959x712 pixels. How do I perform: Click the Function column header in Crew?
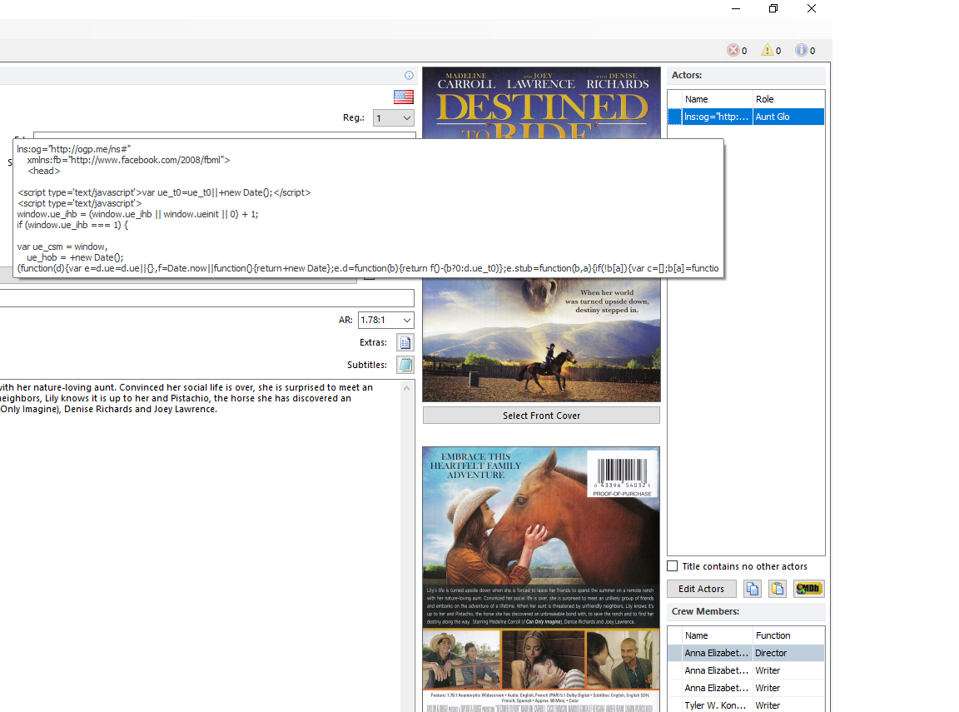(787, 635)
